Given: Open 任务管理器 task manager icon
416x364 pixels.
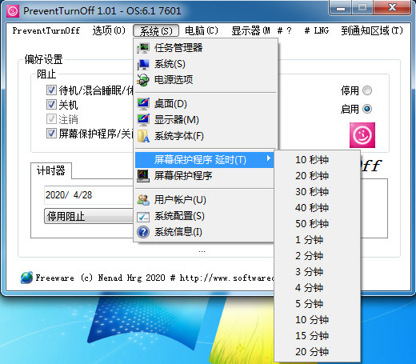Looking at the screenshot, I should [143, 48].
